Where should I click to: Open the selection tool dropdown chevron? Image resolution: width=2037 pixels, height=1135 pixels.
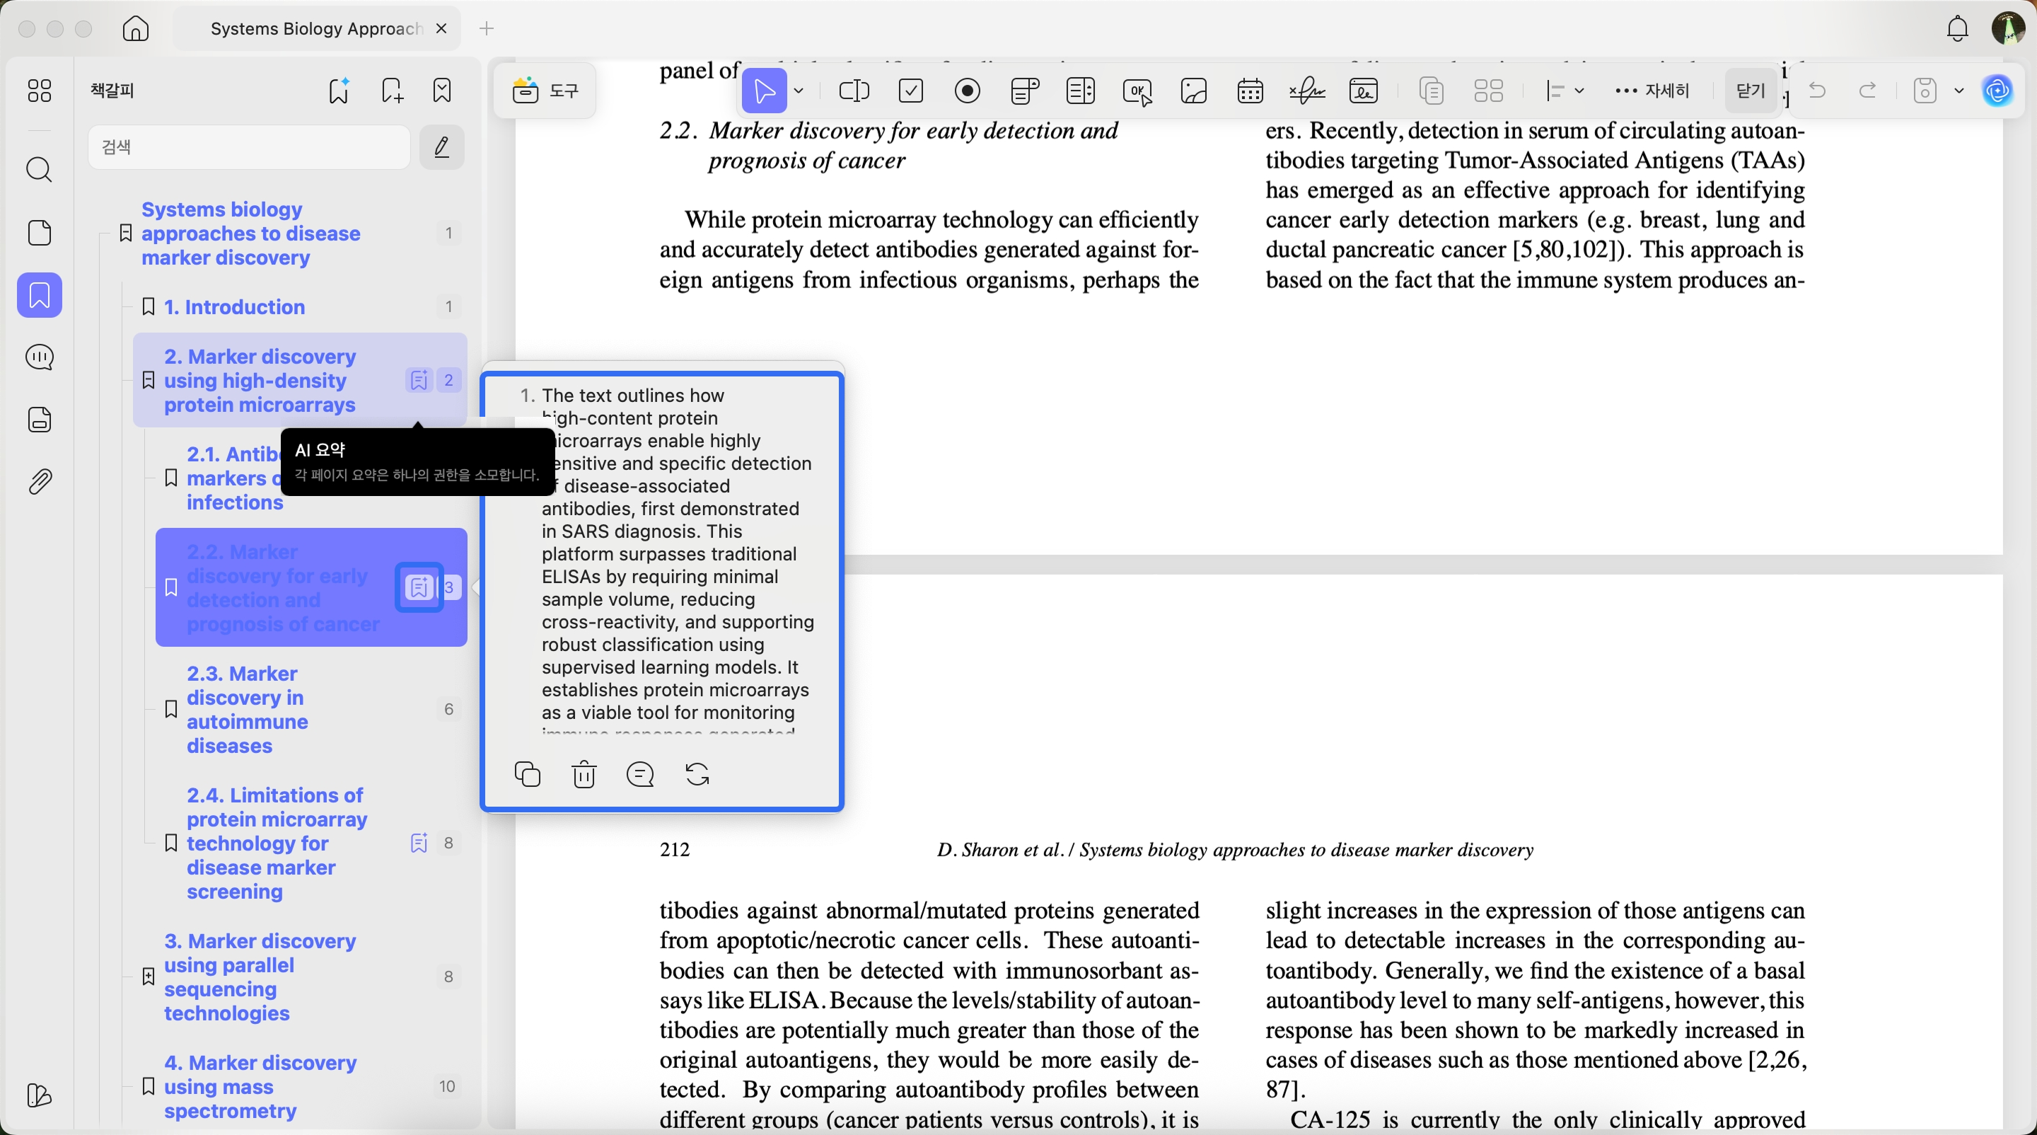[x=799, y=91]
